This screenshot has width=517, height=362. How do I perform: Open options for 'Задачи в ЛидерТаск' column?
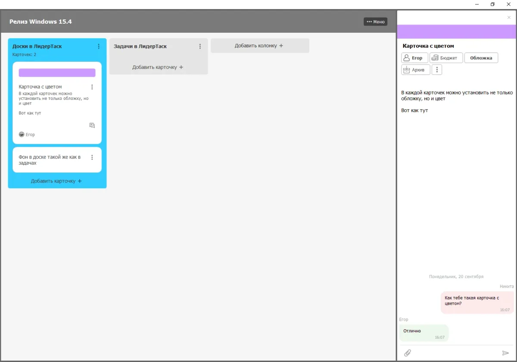point(200,46)
